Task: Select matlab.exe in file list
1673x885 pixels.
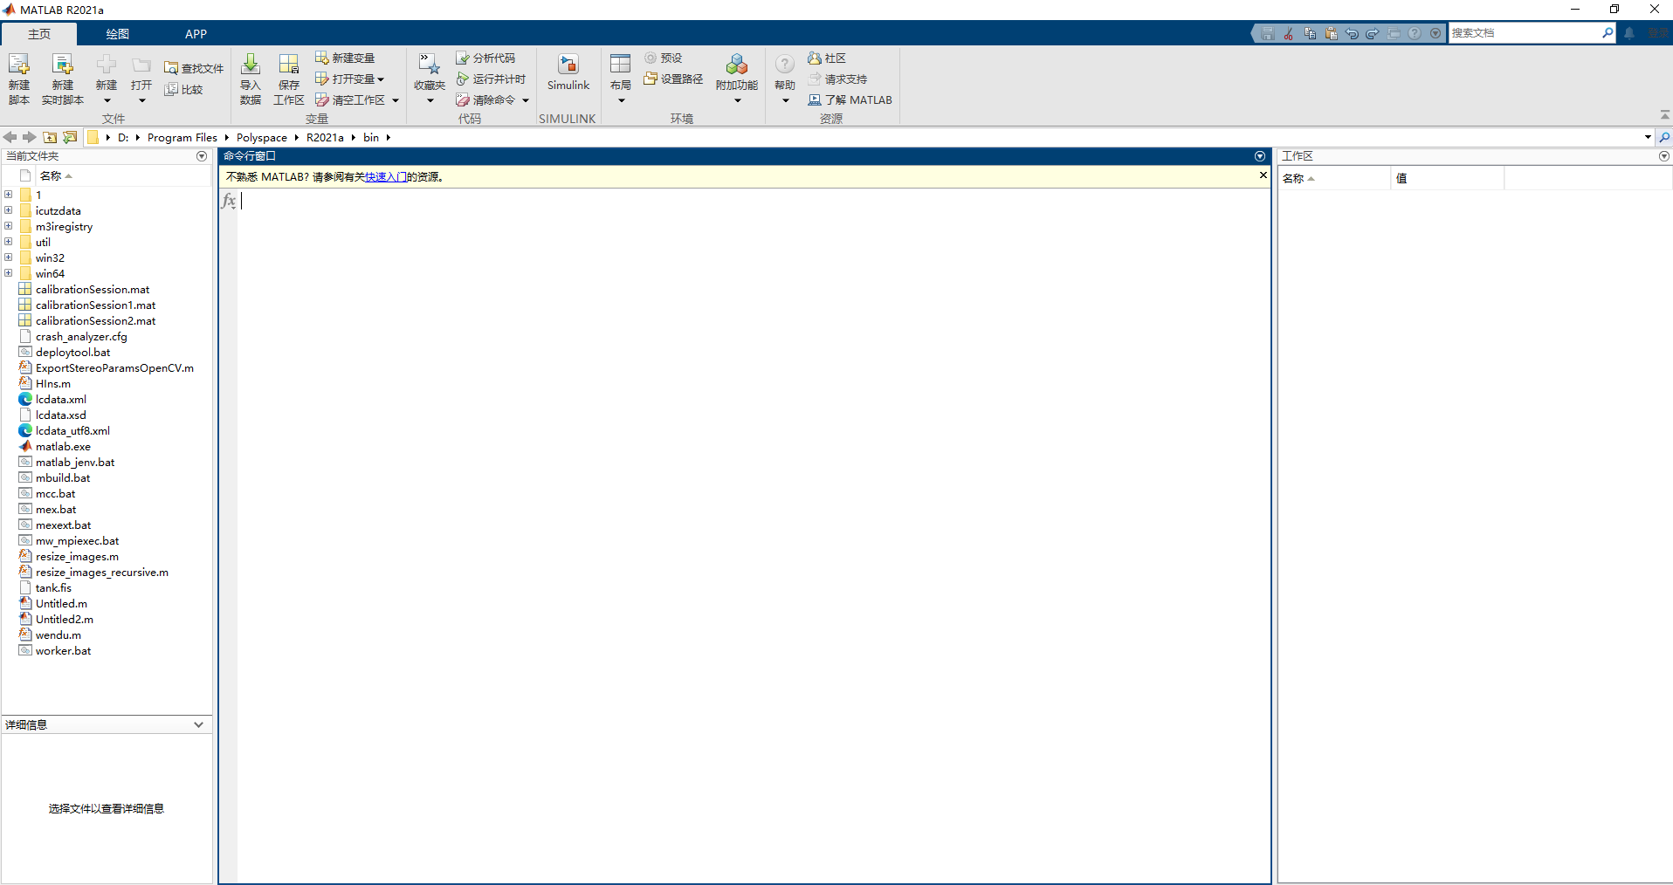Action: [63, 446]
